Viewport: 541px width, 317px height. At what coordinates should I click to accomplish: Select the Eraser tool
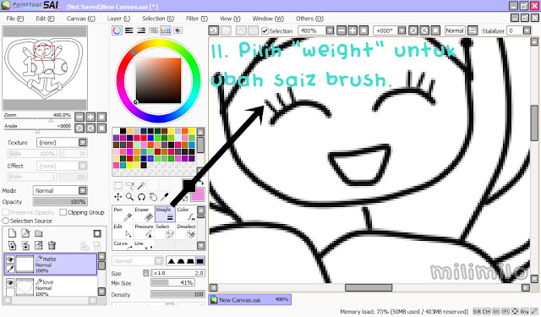coord(144,214)
